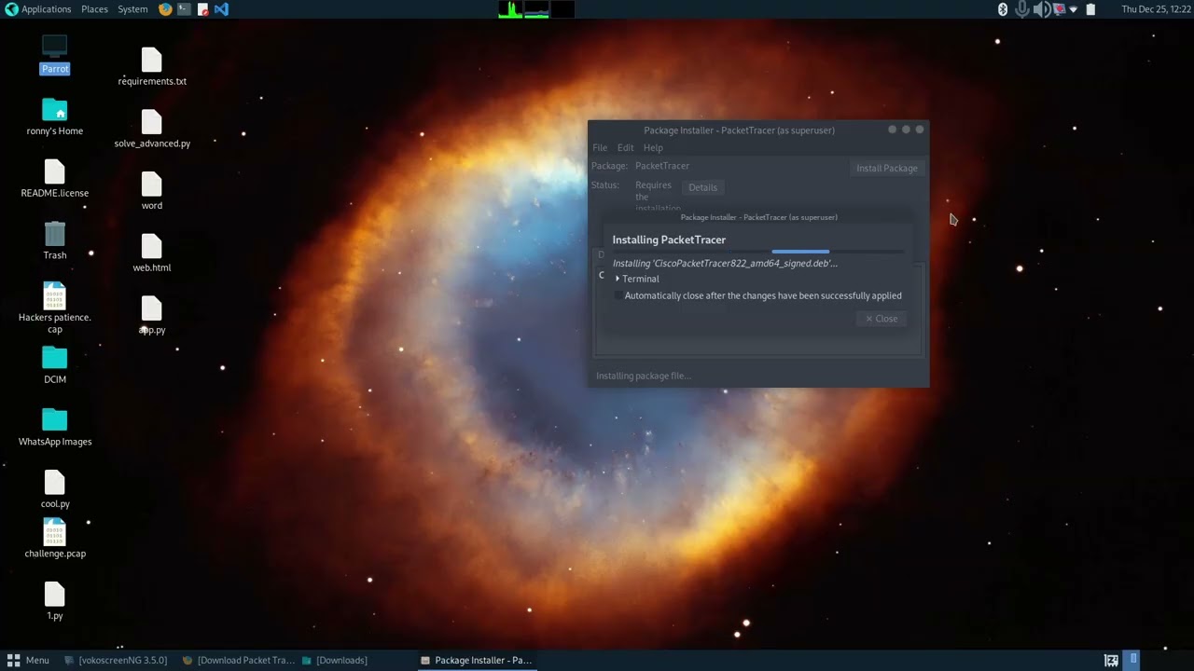This screenshot has height=671, width=1194.
Task: Select the Hackers patience.cap file
Action: (55, 296)
